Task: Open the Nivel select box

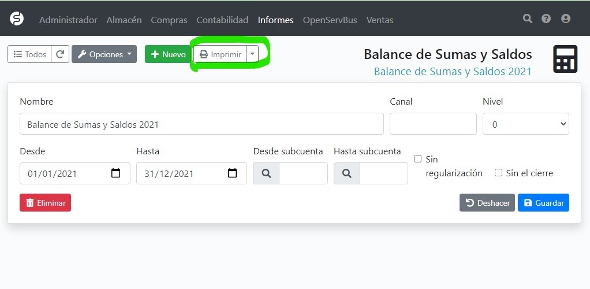Action: click(x=525, y=124)
